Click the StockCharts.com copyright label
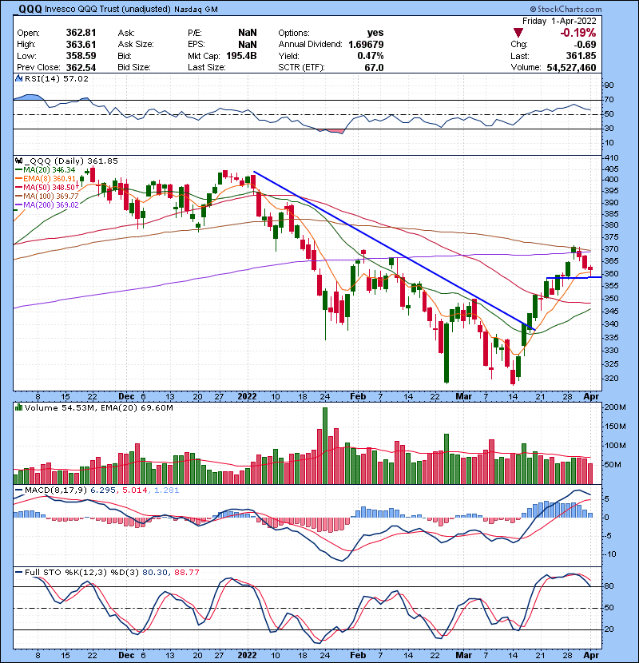This screenshot has height=663, width=639. (566, 9)
